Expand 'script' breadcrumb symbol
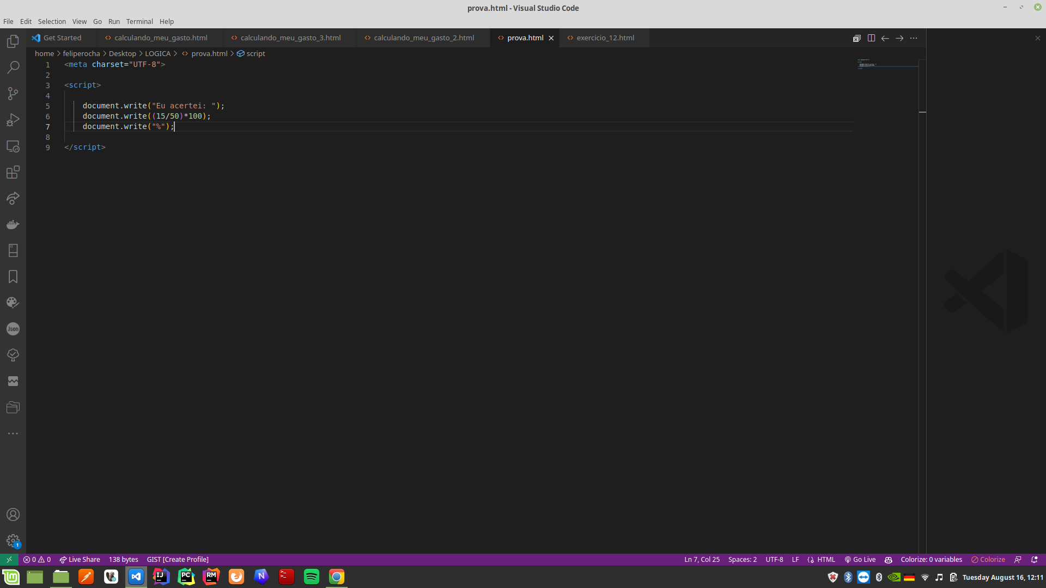 point(251,53)
